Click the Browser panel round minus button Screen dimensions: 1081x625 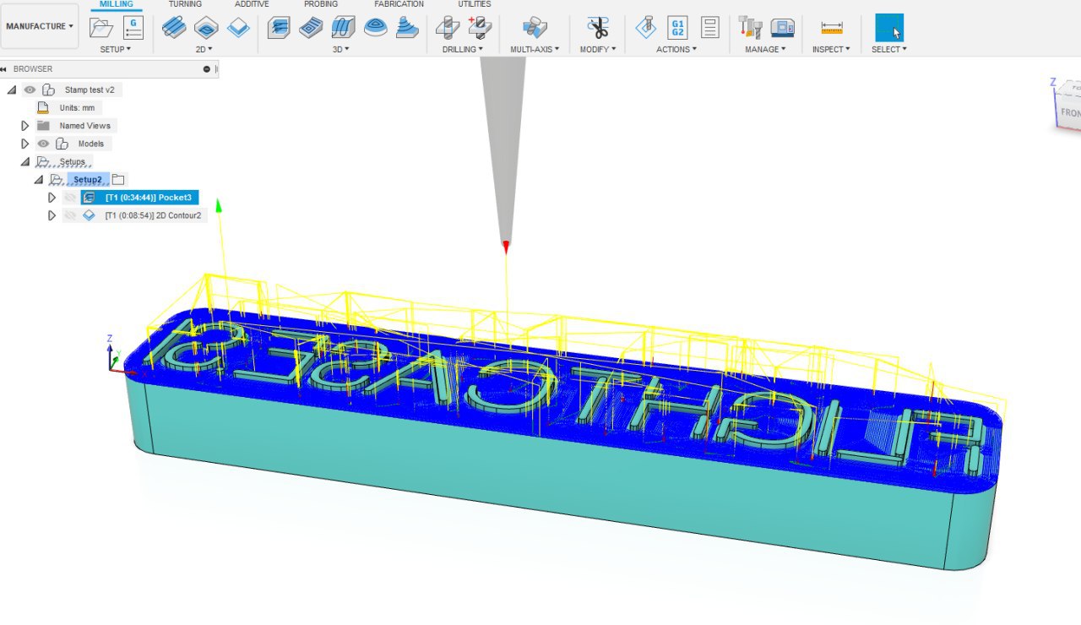point(207,69)
